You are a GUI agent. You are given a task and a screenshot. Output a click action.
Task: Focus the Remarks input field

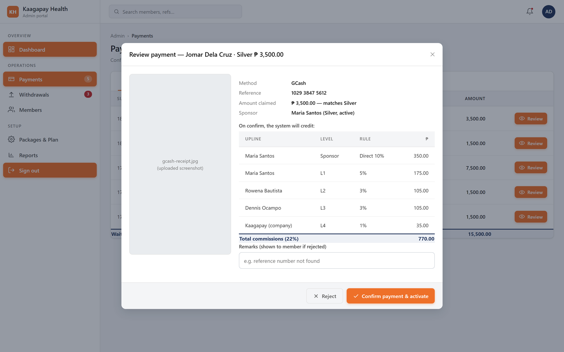(337, 260)
